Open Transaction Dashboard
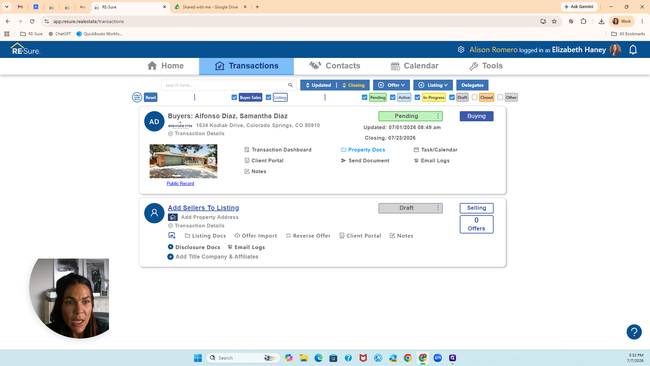 (278, 150)
